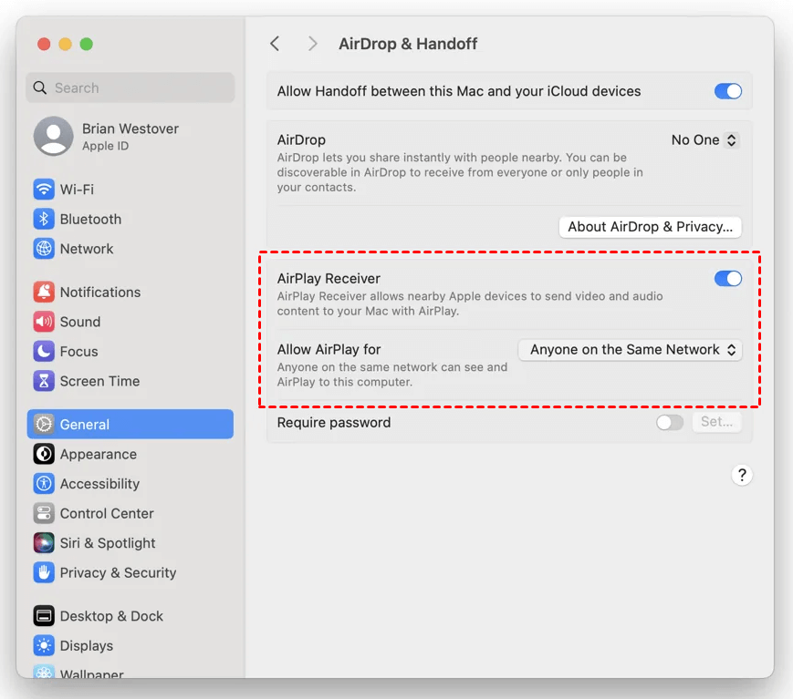Expand the Allow AirPlay for dropdown

click(x=631, y=350)
